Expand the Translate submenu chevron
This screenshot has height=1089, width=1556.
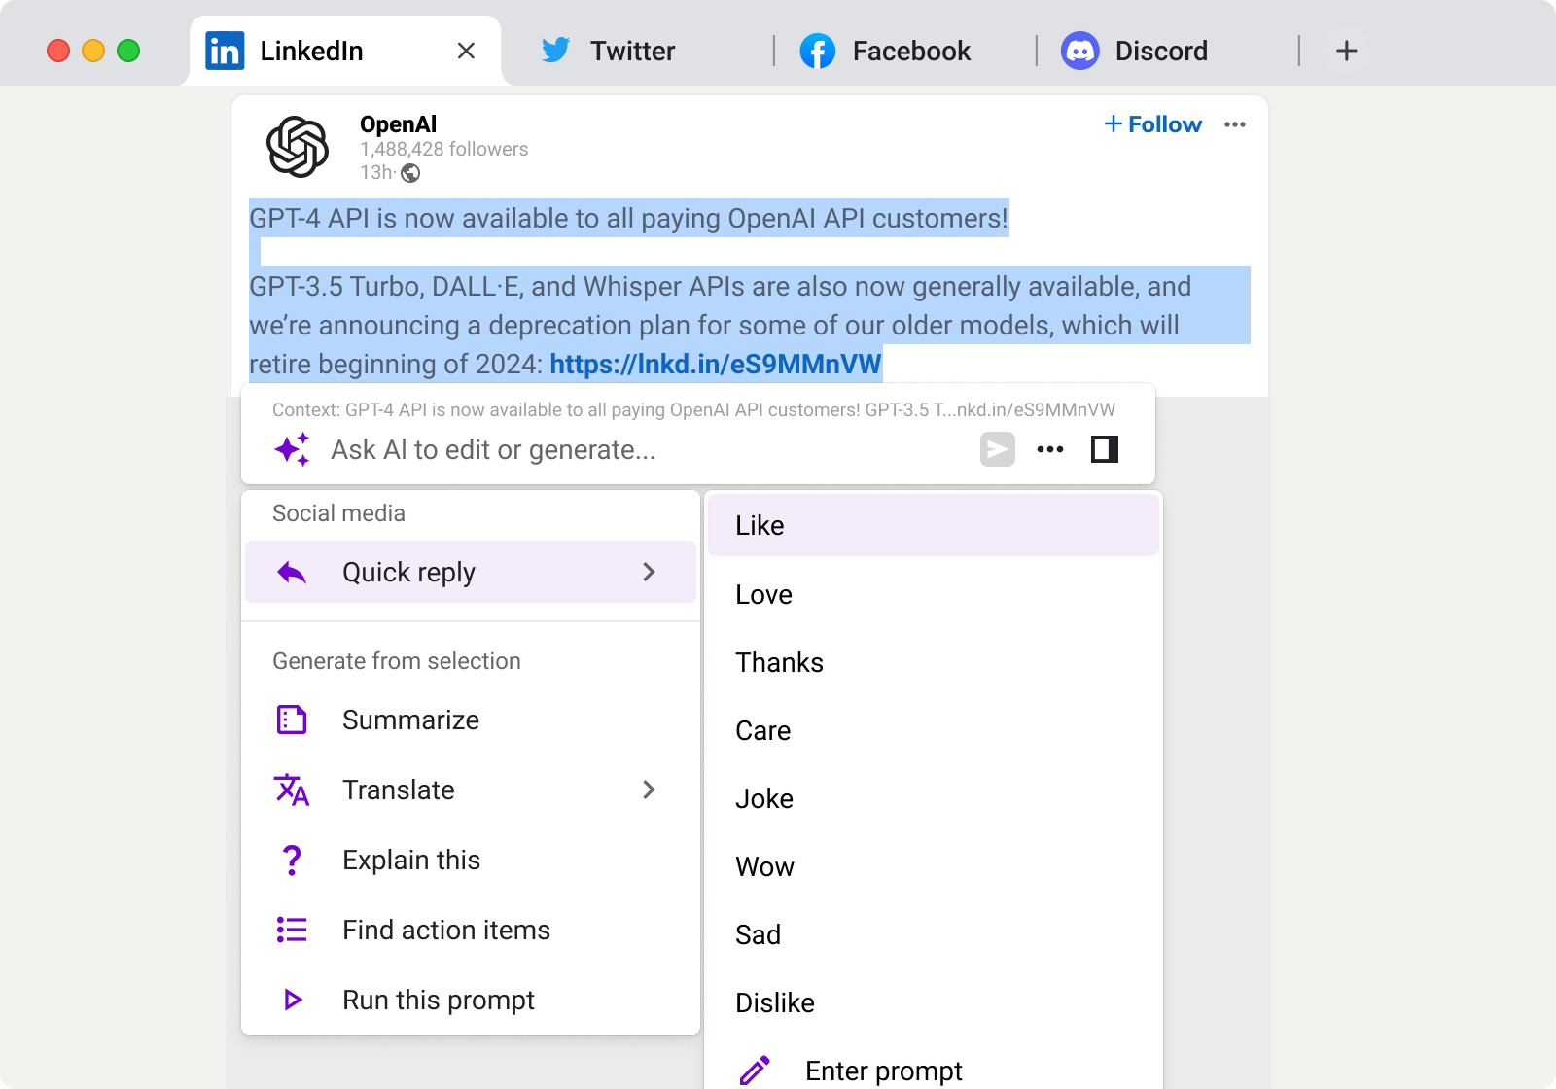(x=649, y=790)
